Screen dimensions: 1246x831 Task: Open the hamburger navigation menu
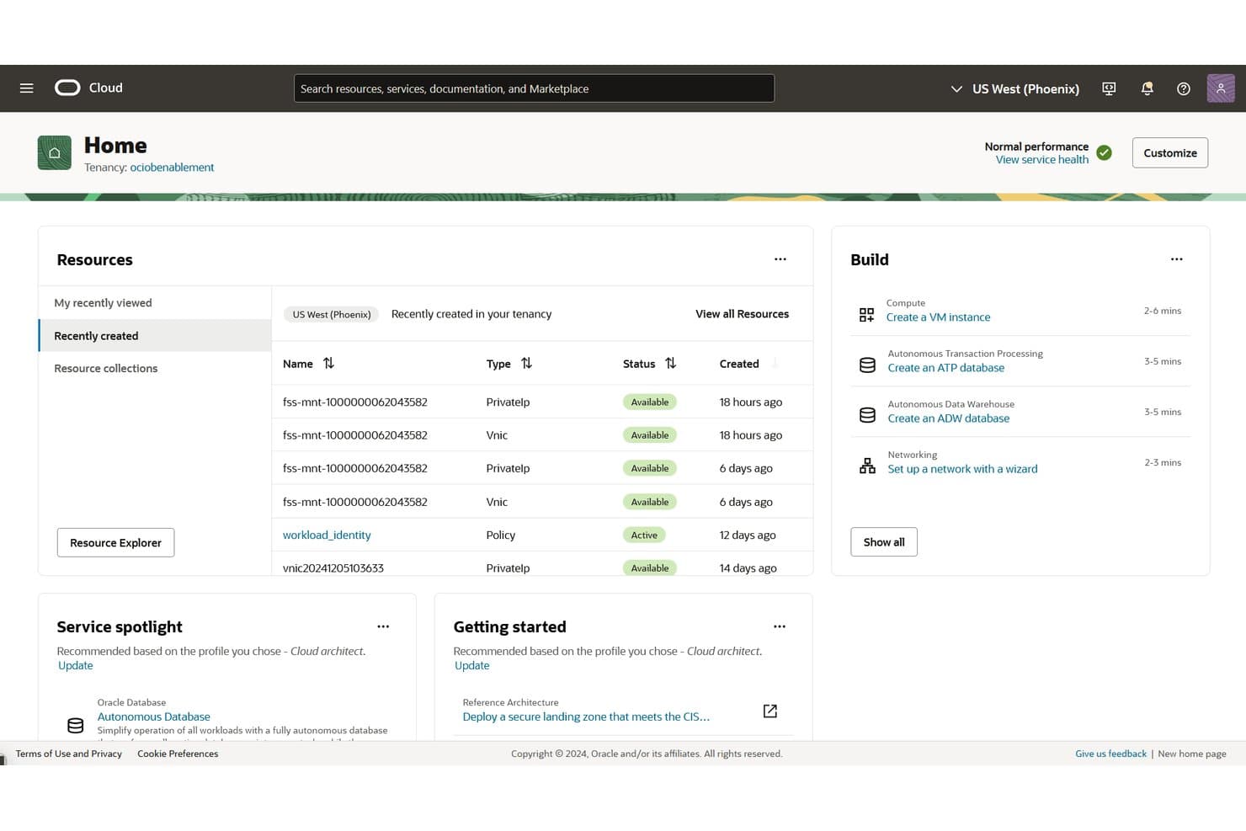point(27,88)
